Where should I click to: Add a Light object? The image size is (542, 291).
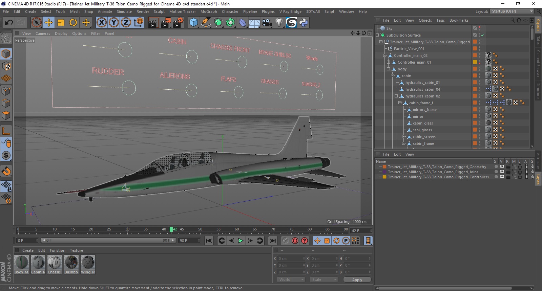tap(279, 23)
